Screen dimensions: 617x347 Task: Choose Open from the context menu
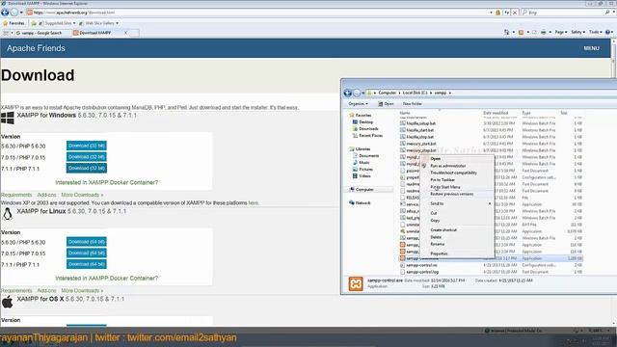pos(435,158)
